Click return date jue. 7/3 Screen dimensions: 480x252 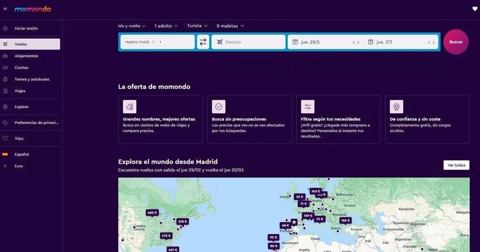tap(384, 42)
